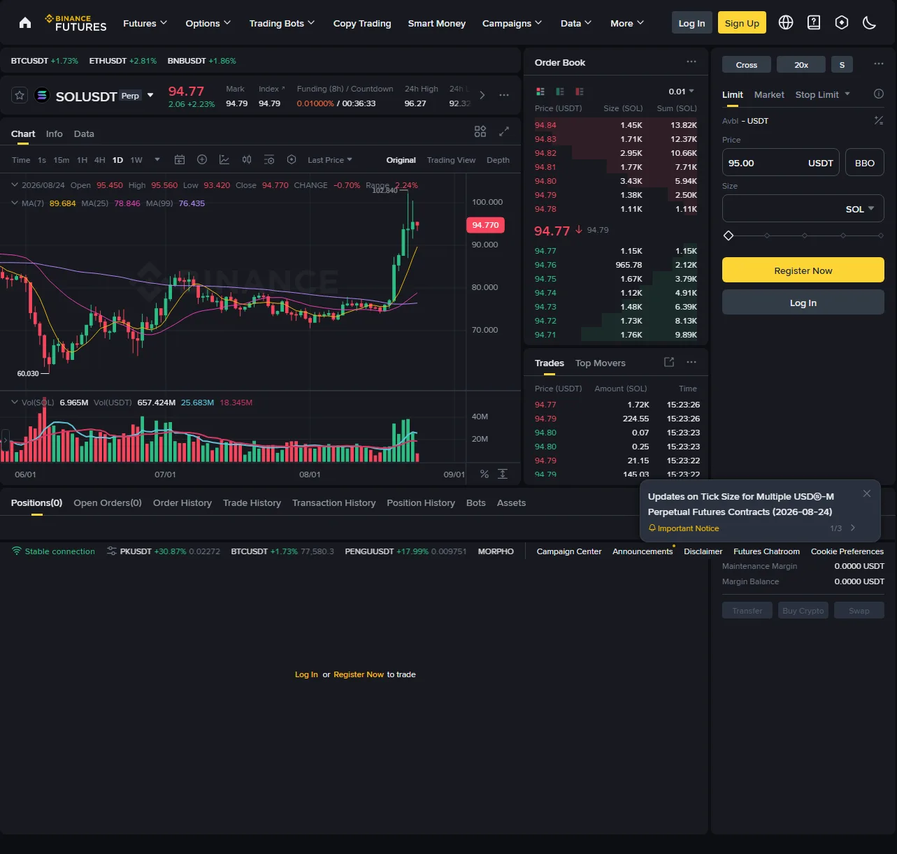Open the Futures menu
The width and height of the screenshot is (897, 854).
pos(145,23)
